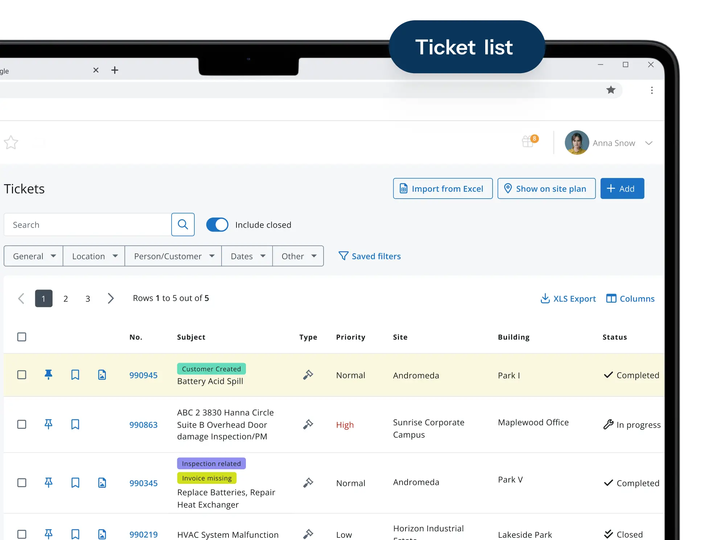Bookmark ticket 990219
The image size is (721, 540).
pyautogui.click(x=75, y=534)
